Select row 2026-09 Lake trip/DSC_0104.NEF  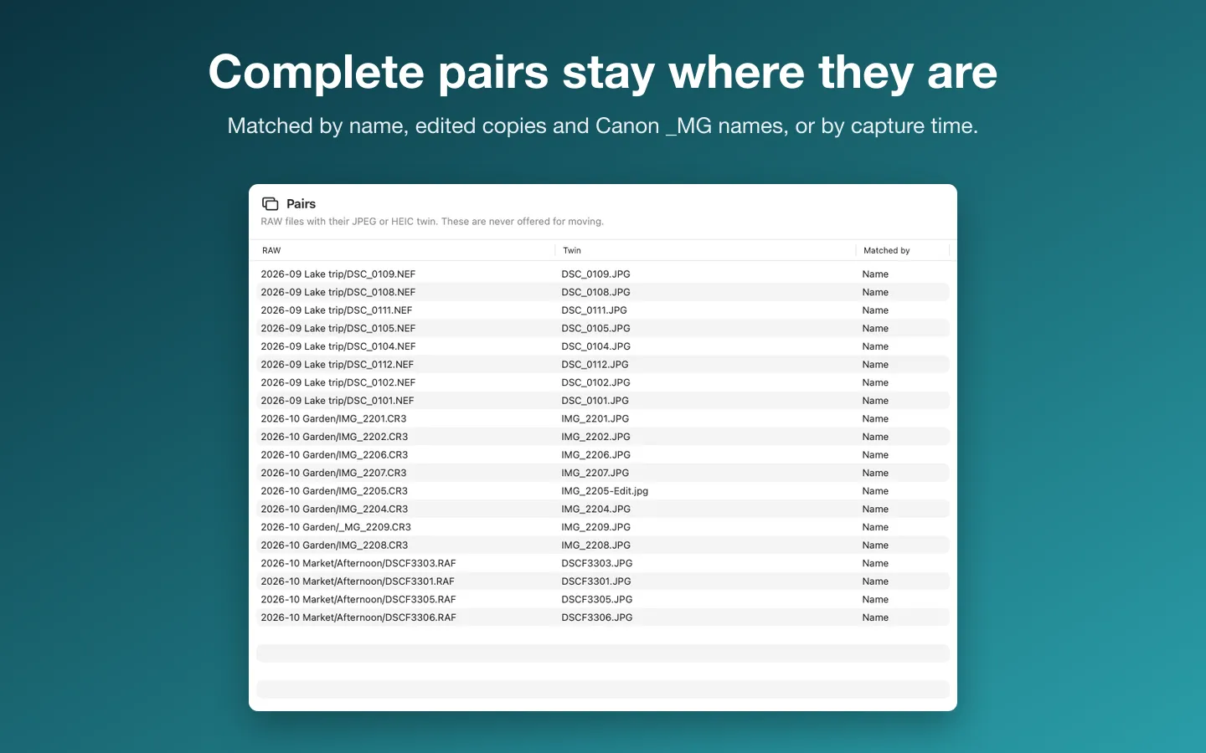603,346
